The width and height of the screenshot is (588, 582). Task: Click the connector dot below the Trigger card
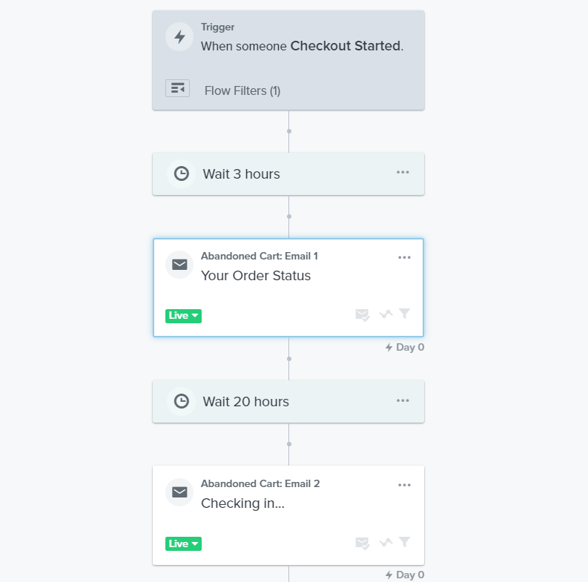[288, 131]
